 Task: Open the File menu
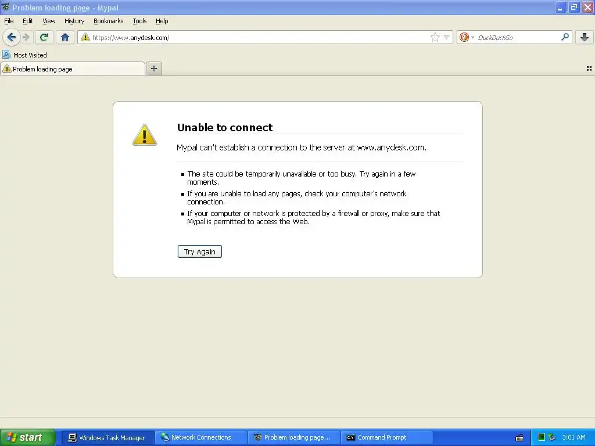[x=9, y=21]
